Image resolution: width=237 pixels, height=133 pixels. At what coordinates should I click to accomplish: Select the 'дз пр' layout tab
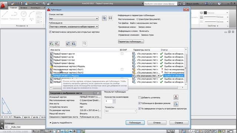tap(36, 117)
